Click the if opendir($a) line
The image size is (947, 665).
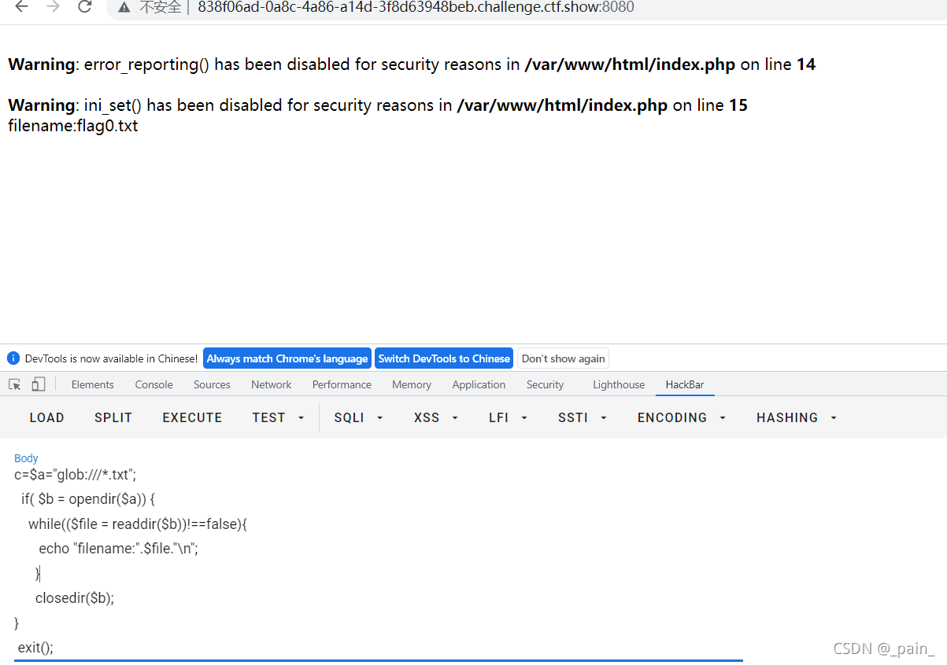(88, 499)
